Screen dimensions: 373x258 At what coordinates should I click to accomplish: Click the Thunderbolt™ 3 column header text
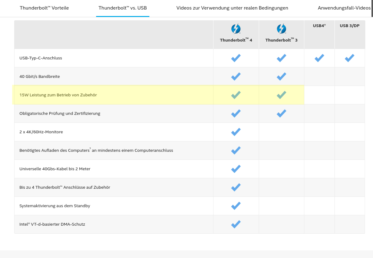point(282,40)
